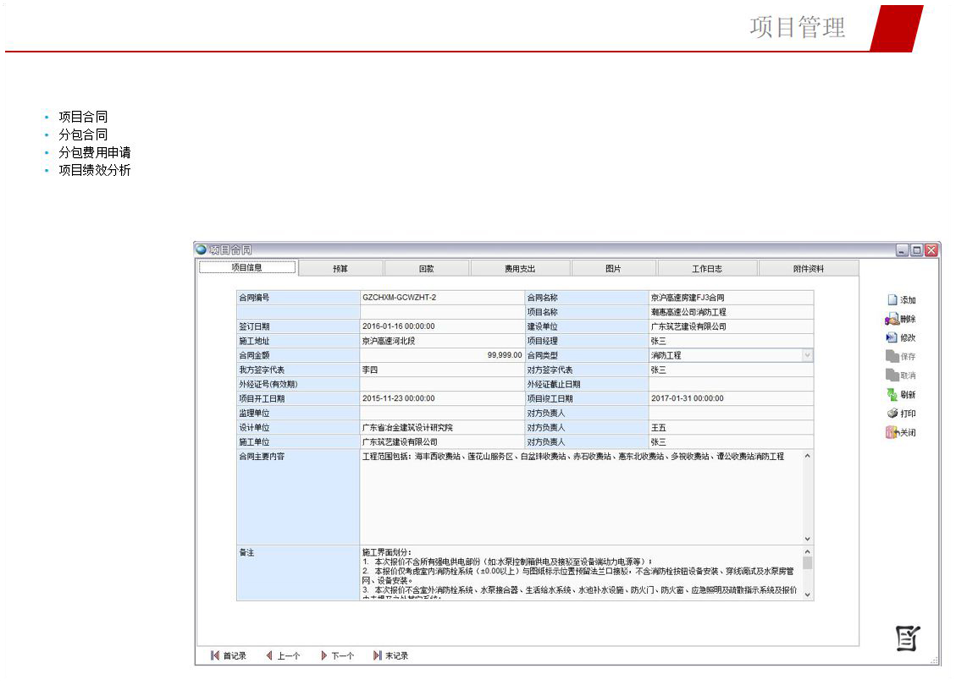Click the 添加 (Add) icon
The image size is (956, 685).
point(892,300)
